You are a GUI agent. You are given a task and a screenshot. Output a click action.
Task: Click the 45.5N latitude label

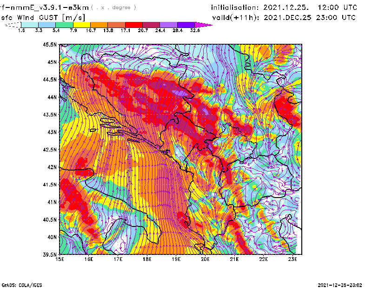click(x=50, y=44)
